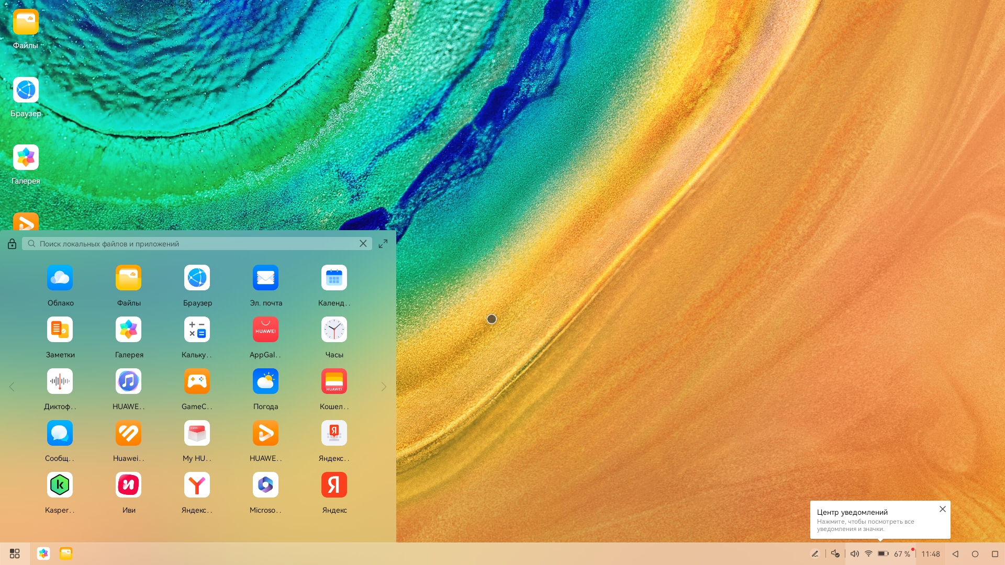Launch the Диктофон voice recorder
Image resolution: width=1005 pixels, height=565 pixels.
(x=60, y=381)
